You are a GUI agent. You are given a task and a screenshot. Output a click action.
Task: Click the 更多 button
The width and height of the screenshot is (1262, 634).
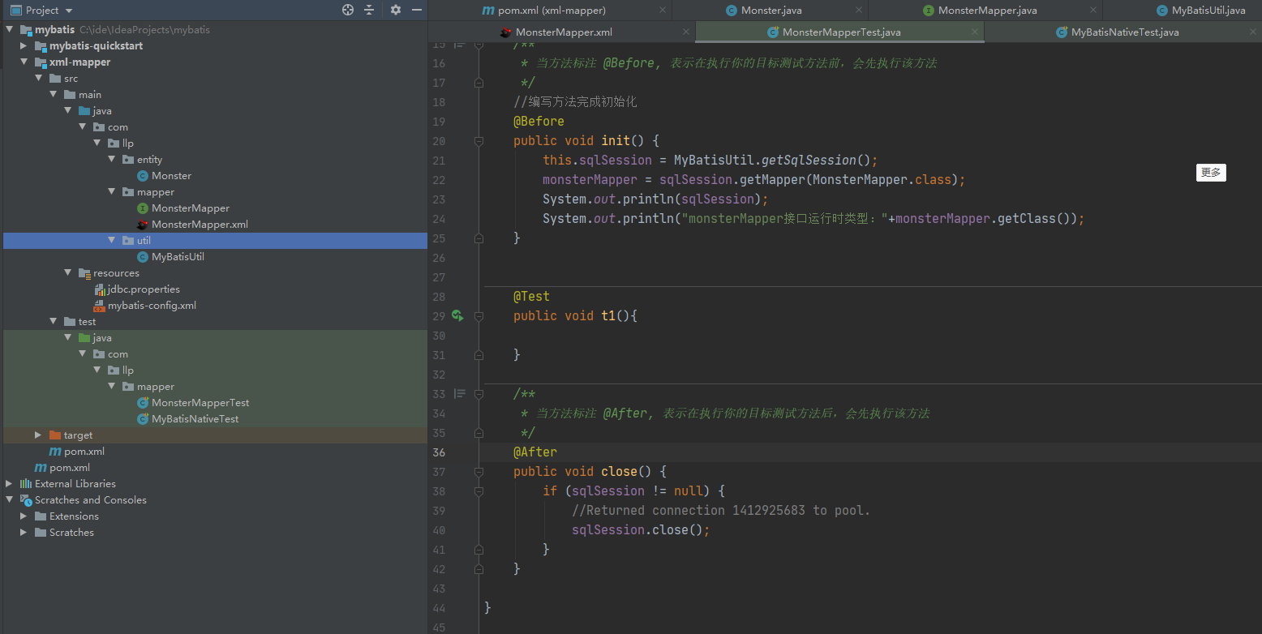1211,173
